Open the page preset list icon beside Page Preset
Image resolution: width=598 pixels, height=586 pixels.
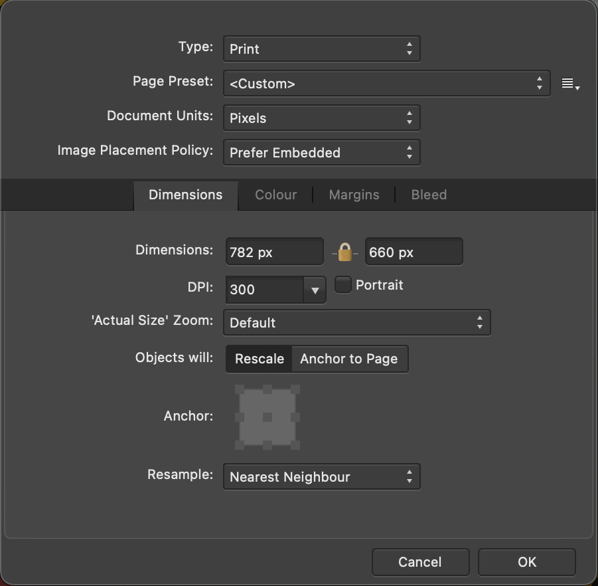(569, 83)
